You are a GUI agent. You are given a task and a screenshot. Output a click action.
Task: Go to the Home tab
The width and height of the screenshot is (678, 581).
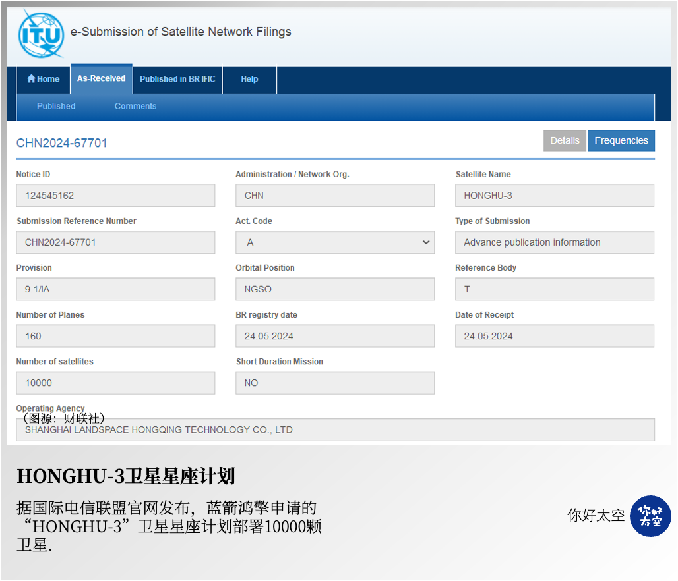44,80
